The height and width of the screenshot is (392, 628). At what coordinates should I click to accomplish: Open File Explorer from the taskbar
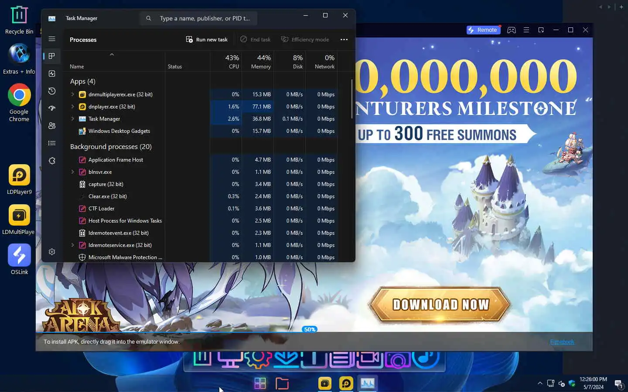click(x=282, y=383)
